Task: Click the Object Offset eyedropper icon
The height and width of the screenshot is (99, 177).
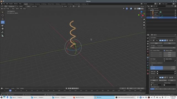Action: tap(175, 61)
